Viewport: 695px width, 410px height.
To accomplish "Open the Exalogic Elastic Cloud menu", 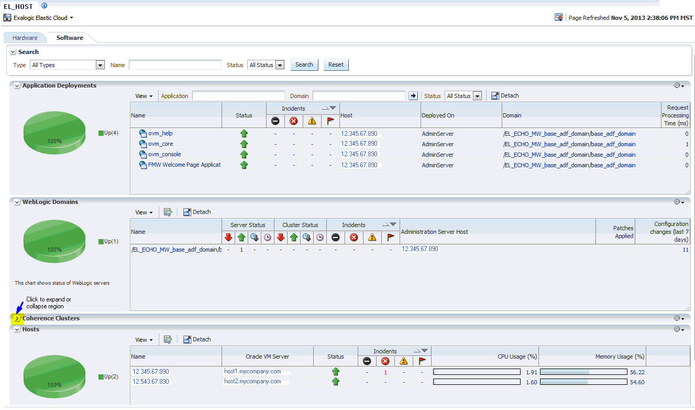I will [41, 18].
